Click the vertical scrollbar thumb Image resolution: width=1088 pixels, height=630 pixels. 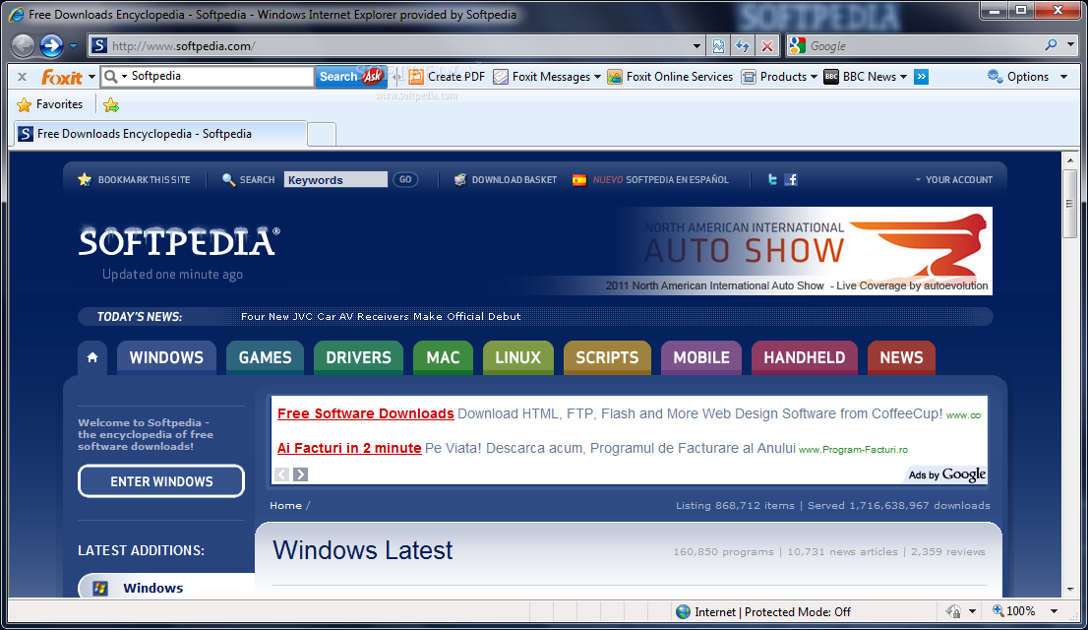coord(1070,204)
